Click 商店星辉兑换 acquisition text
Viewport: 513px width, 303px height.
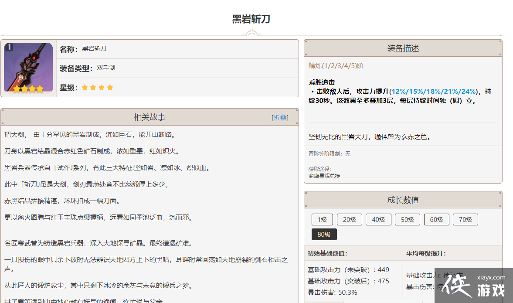(x=324, y=176)
